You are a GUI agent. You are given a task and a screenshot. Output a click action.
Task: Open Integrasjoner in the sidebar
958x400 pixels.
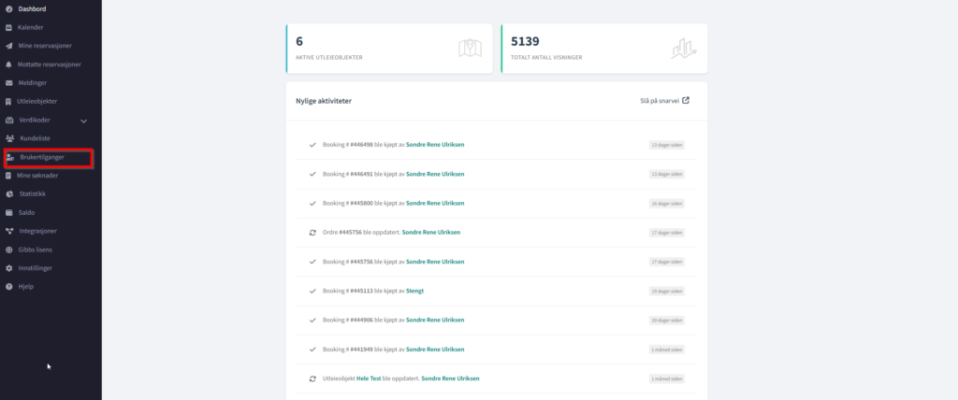tap(37, 231)
